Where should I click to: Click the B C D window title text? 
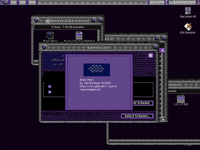tap(109, 39)
